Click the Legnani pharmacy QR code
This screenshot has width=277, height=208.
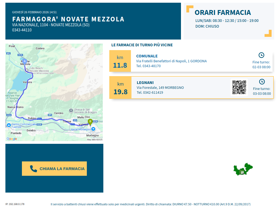(x=239, y=87)
